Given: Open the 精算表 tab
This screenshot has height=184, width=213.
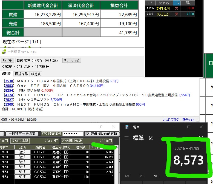Looking at the screenshot, I should click(36, 74).
